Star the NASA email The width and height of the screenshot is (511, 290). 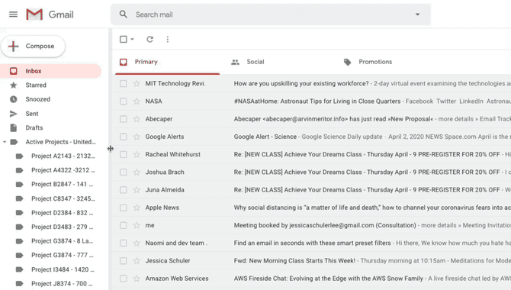(x=137, y=101)
